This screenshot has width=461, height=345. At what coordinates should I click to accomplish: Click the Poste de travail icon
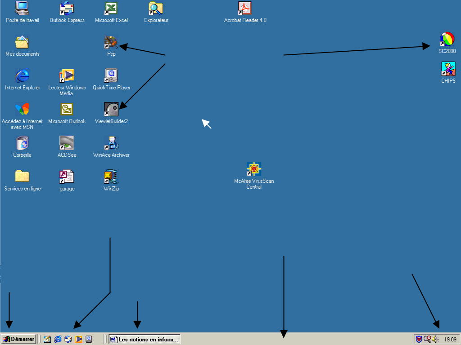(22, 9)
